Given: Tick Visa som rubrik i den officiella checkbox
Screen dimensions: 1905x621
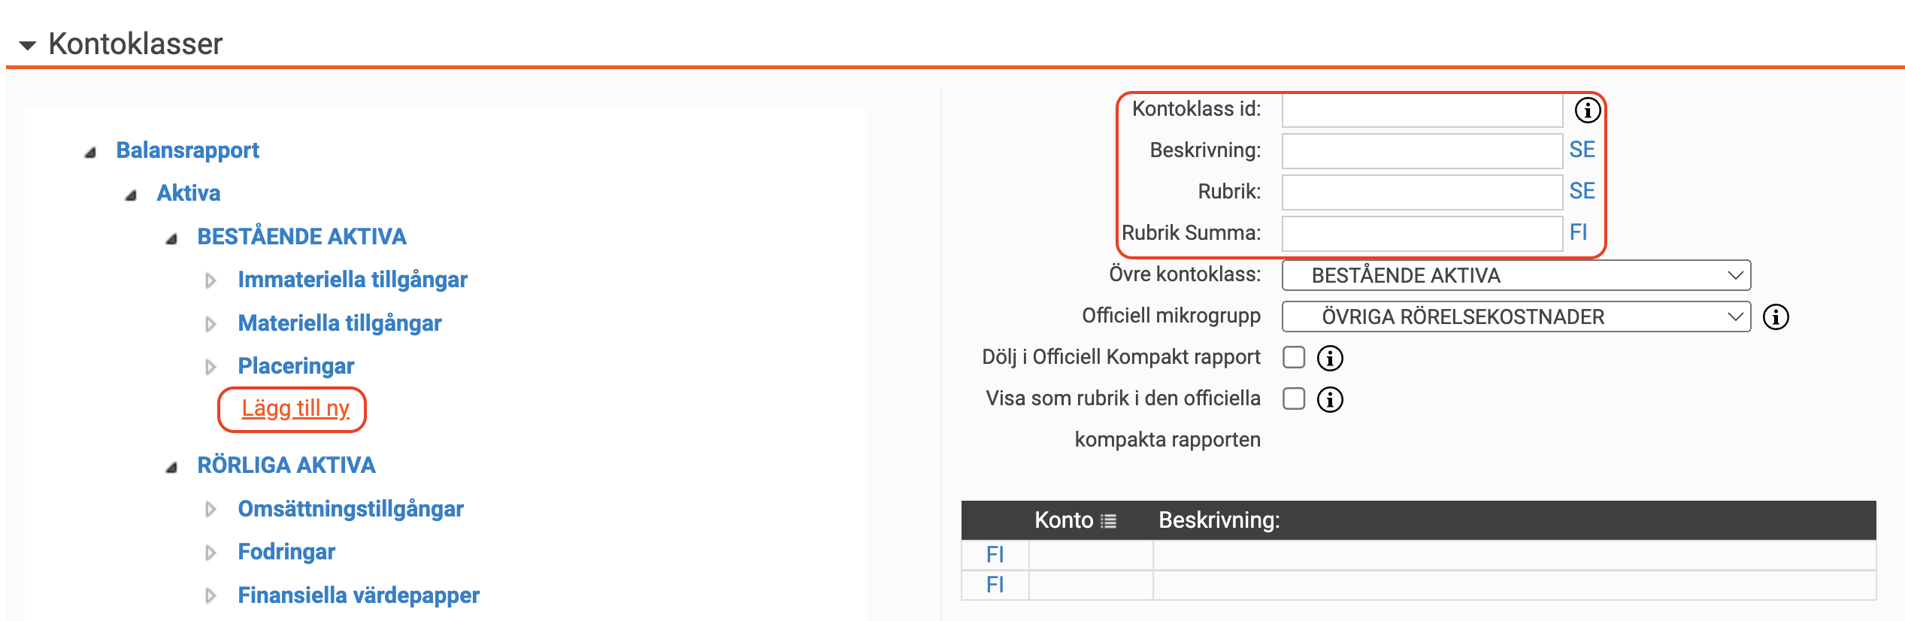Looking at the screenshot, I should click(1294, 398).
